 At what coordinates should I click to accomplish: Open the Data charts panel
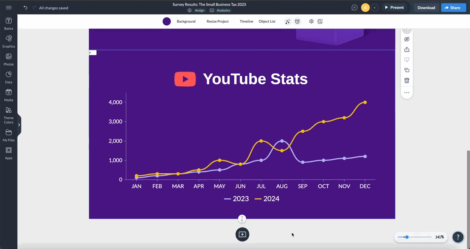pyautogui.click(x=9, y=76)
